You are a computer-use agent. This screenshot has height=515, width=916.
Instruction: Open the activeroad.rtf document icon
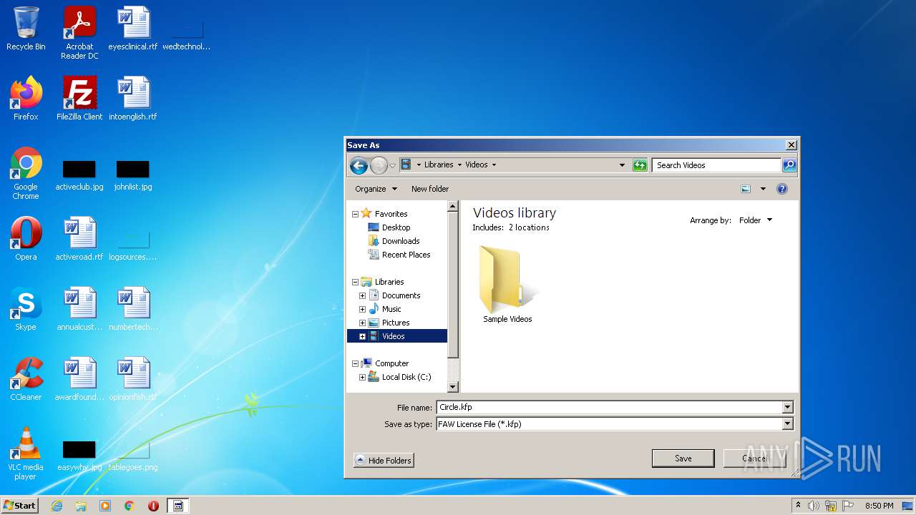(x=79, y=240)
